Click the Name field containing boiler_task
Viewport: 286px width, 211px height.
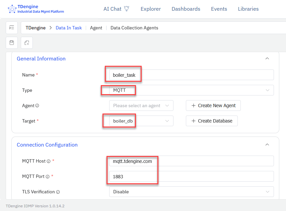click(191, 75)
